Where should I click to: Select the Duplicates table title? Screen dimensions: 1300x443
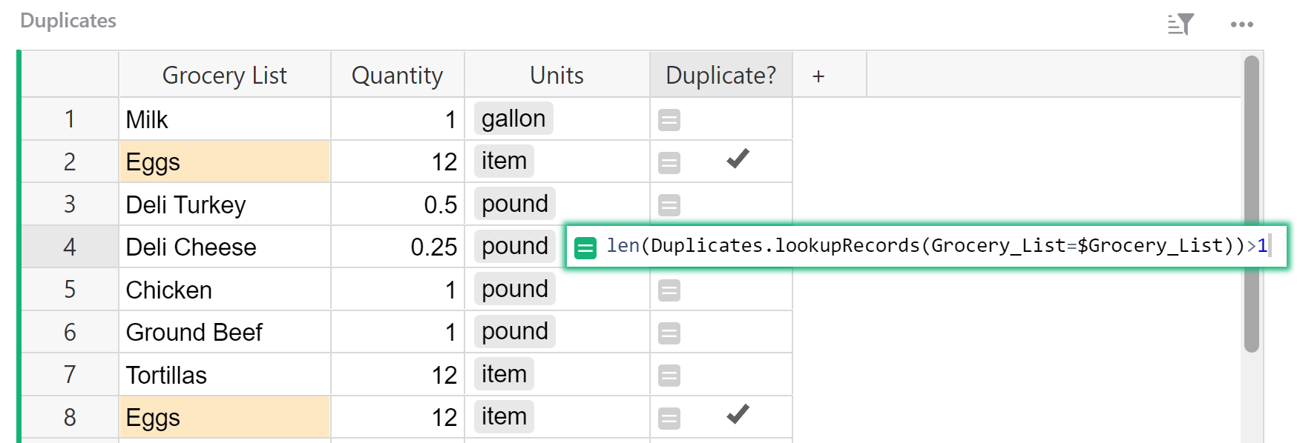68,21
